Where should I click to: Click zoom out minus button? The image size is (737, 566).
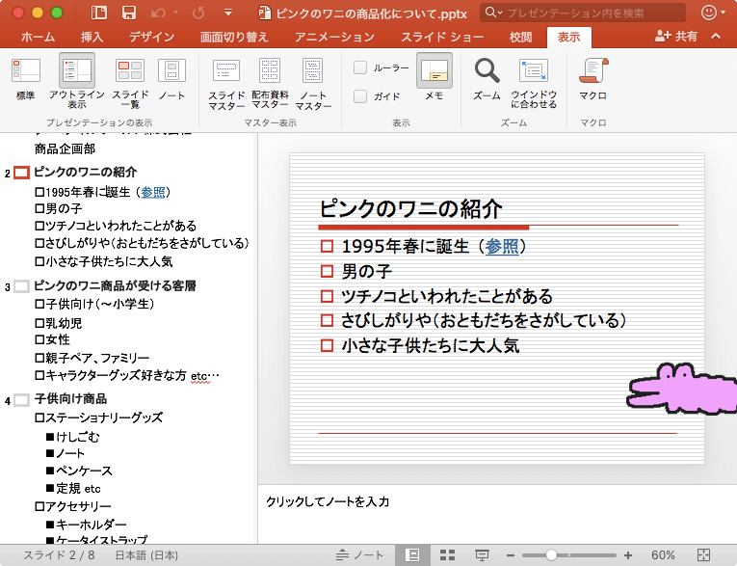(x=511, y=555)
